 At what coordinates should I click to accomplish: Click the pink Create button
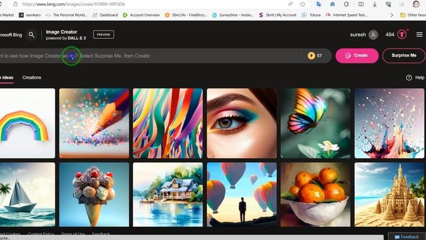[x=357, y=55]
